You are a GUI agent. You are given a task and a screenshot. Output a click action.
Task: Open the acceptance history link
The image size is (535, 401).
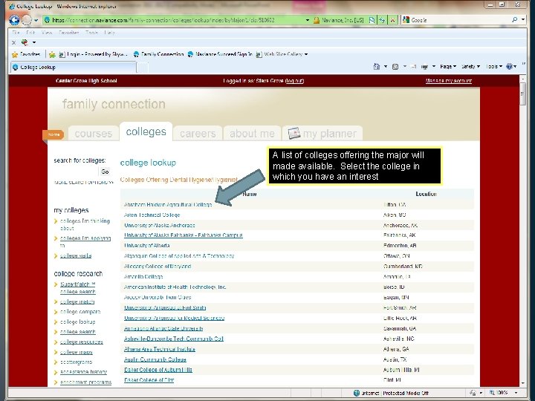[83, 372]
